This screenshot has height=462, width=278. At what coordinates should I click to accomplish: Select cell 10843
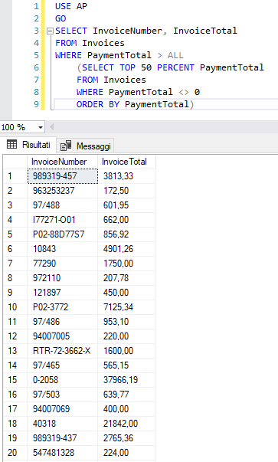click(63, 249)
